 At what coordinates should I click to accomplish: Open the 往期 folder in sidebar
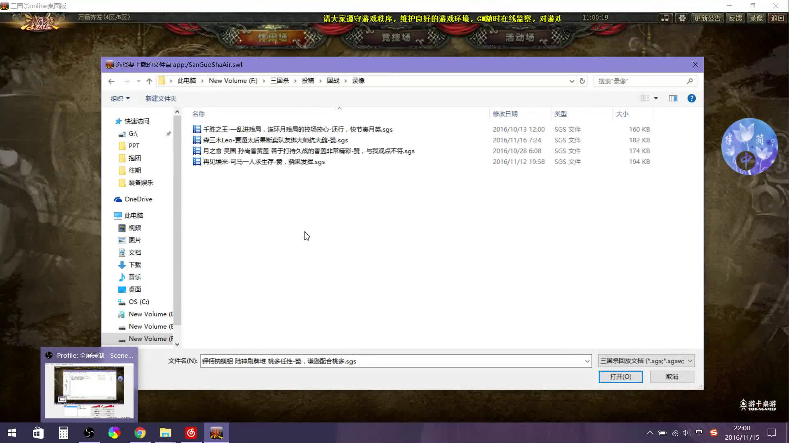point(134,171)
